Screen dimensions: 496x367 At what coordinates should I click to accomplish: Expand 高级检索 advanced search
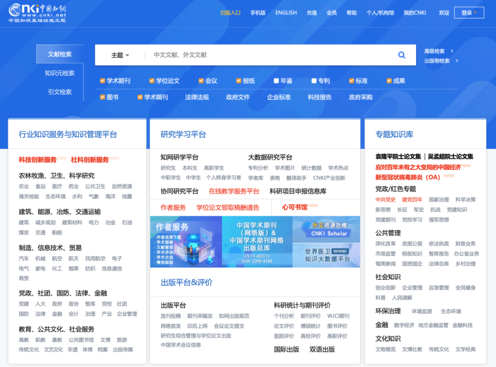click(x=438, y=51)
